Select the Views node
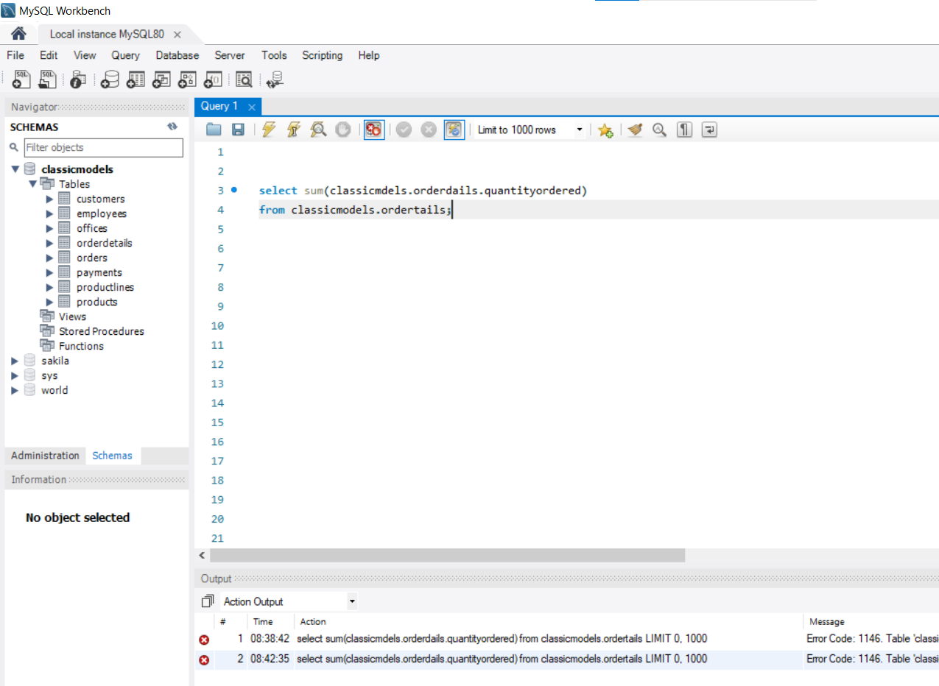The width and height of the screenshot is (939, 686). [73, 317]
